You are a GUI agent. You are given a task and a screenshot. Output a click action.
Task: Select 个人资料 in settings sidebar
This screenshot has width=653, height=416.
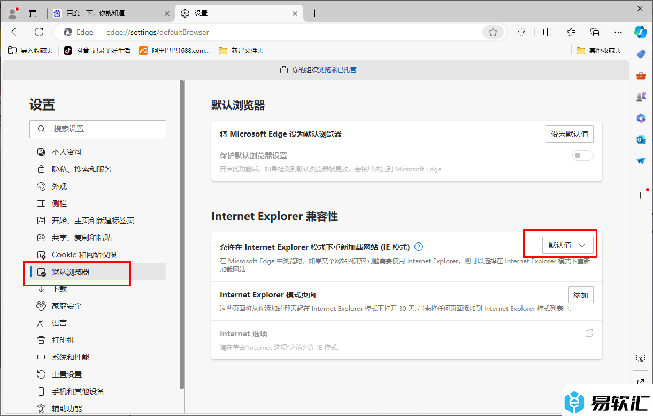pos(98,152)
